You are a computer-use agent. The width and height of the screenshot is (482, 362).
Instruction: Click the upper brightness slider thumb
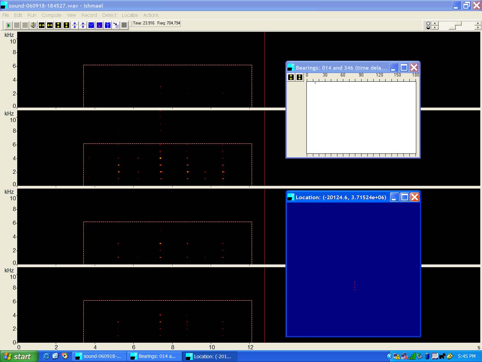[x=459, y=23]
